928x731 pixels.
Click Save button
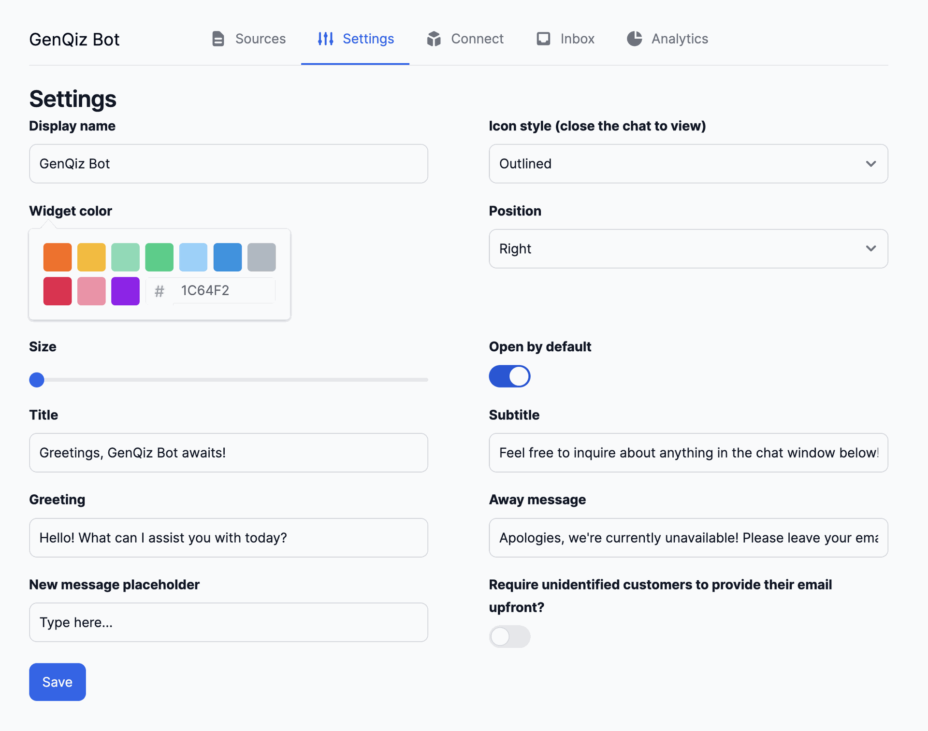coord(57,681)
